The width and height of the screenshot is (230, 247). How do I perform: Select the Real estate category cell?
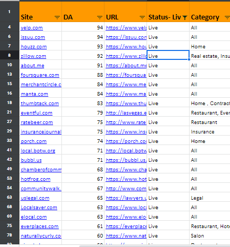210,55
